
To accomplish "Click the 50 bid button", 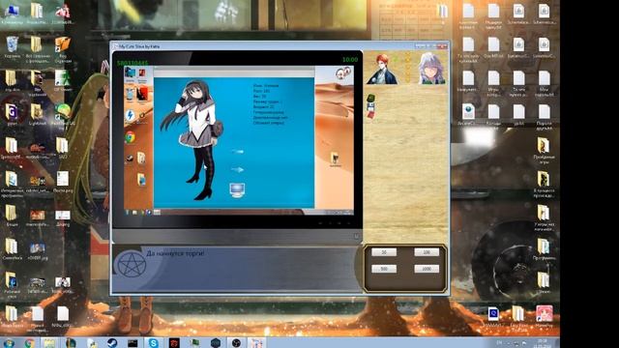I will [x=384, y=252].
